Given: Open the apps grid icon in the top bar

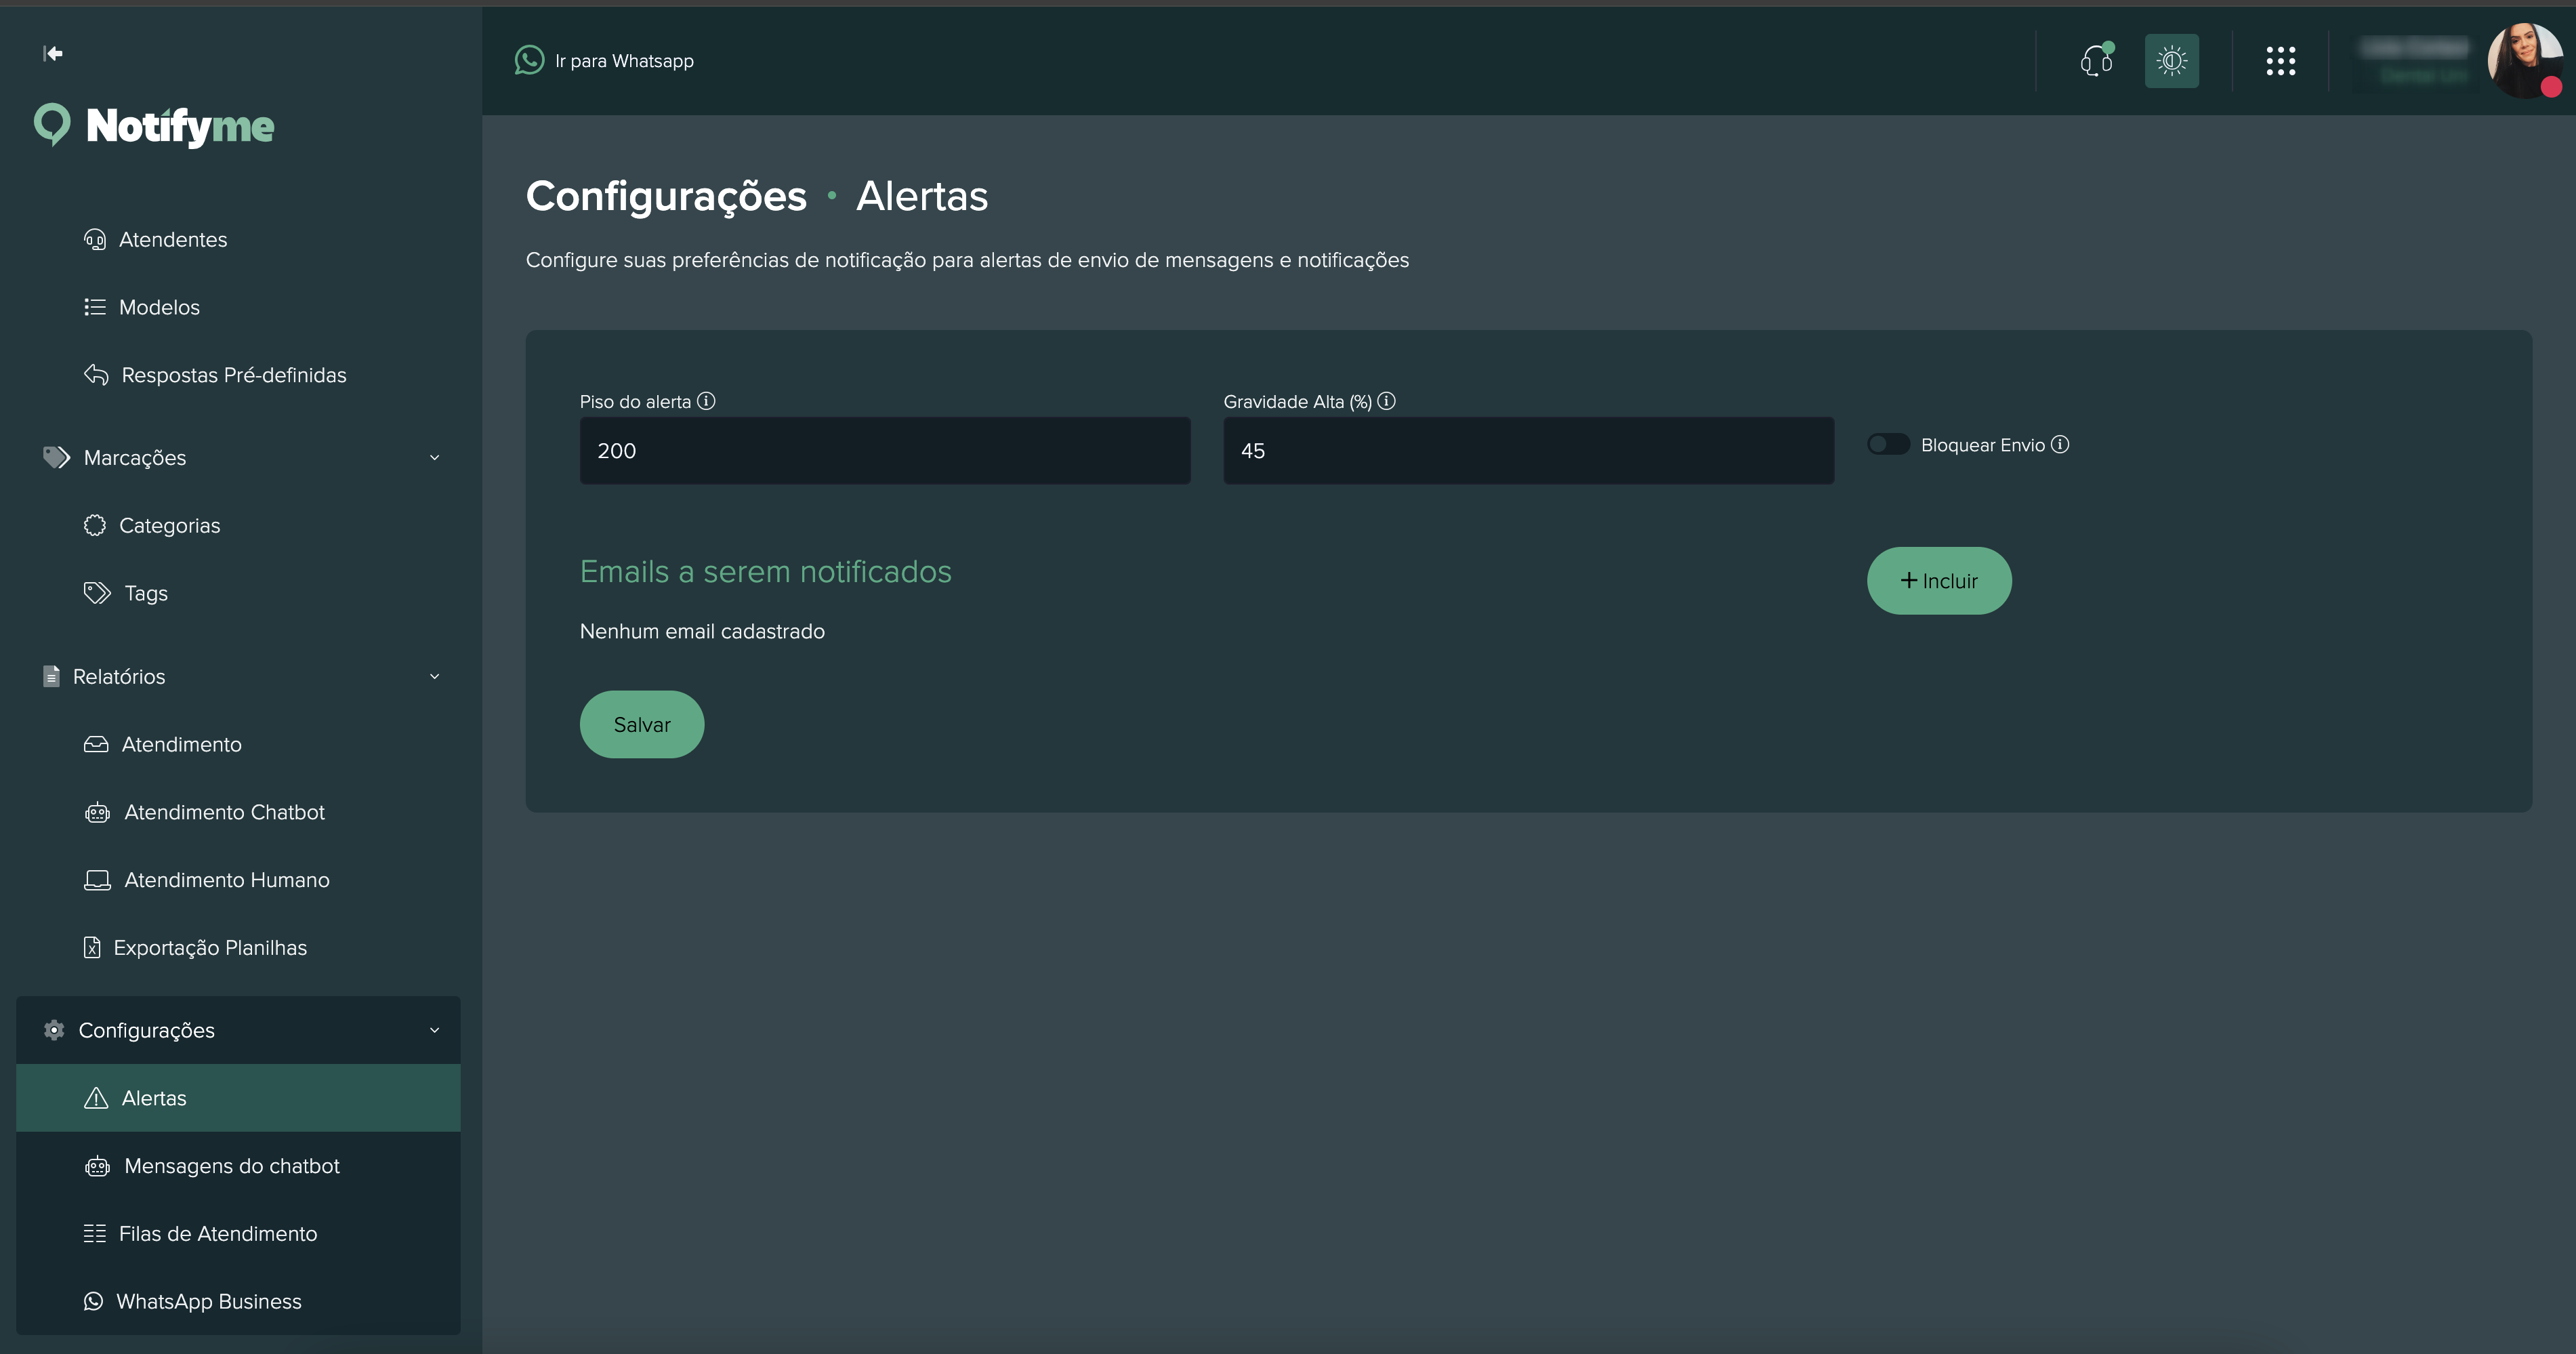Looking at the screenshot, I should pyautogui.click(x=2281, y=60).
